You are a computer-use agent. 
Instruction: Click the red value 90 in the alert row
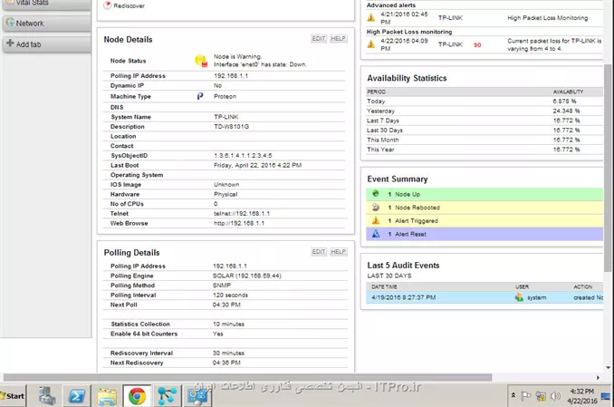pyautogui.click(x=477, y=44)
